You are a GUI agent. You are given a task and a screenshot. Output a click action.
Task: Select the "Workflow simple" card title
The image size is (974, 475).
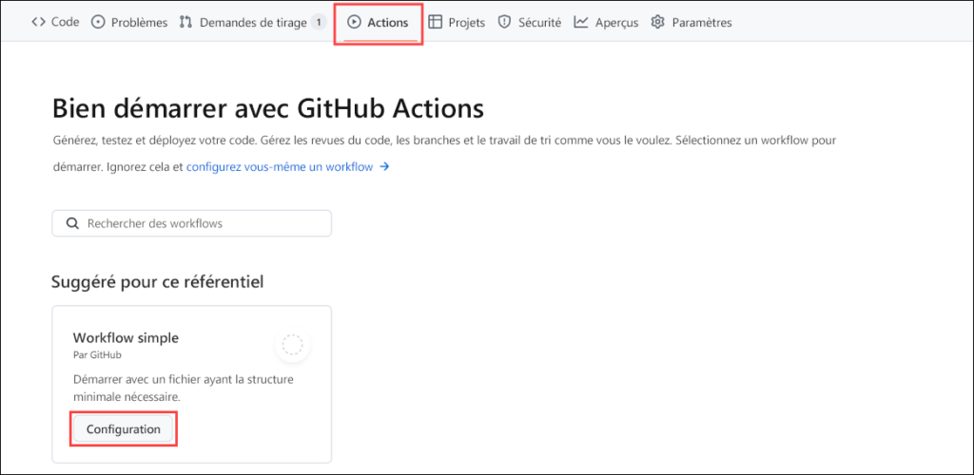(x=126, y=338)
